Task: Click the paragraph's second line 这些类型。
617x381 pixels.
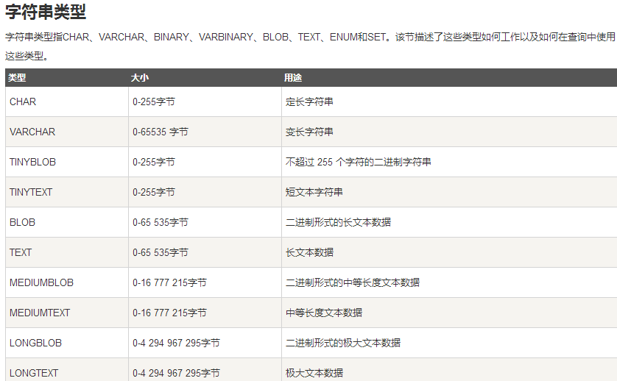Action: tap(27, 56)
